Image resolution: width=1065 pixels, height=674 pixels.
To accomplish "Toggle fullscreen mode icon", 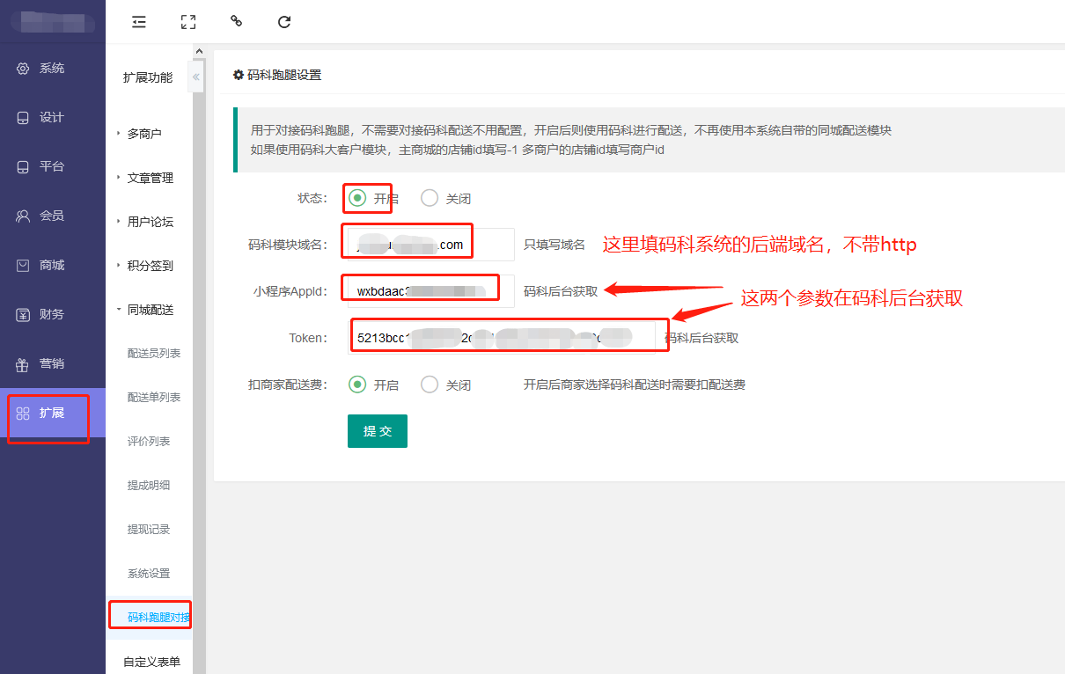I will tap(187, 22).
